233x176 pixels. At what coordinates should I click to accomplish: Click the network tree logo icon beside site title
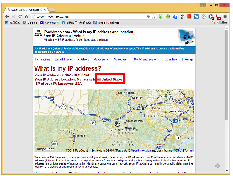coord(38,33)
